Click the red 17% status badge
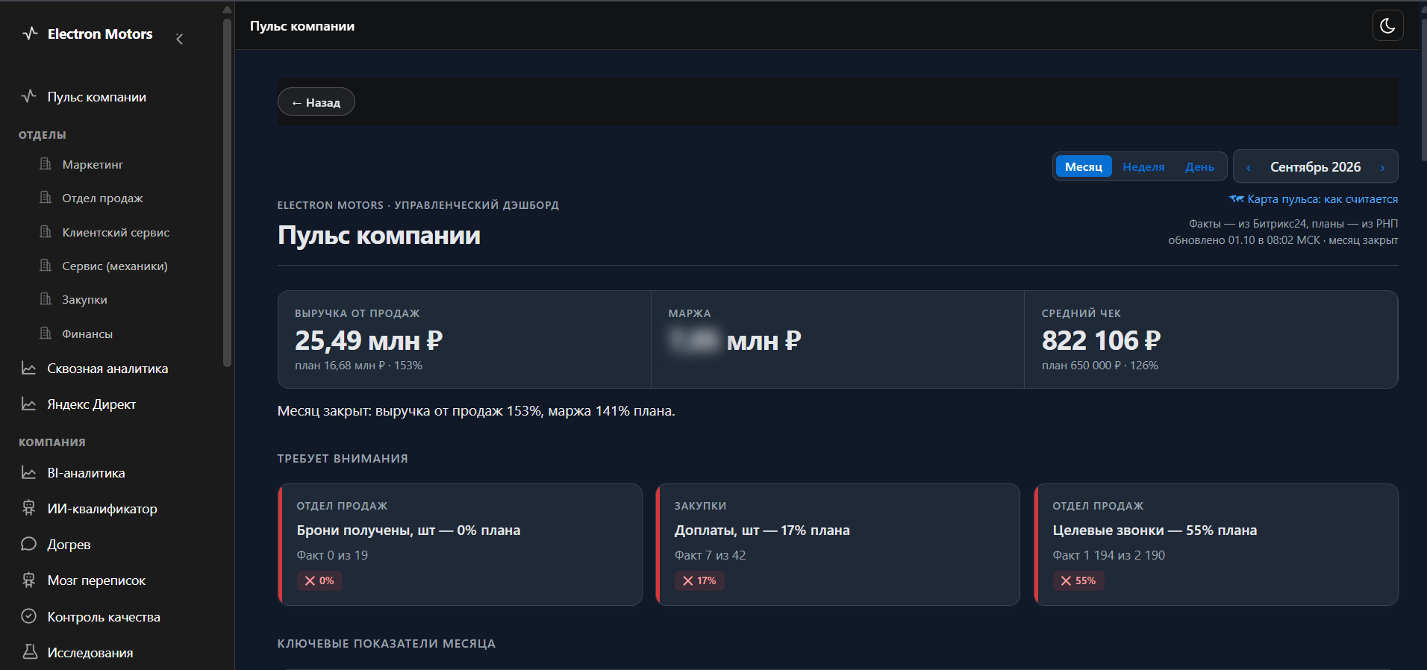 [699, 580]
